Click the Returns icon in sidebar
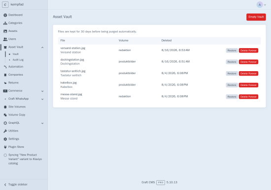Image resolution: width=271 pixels, height=190 pixels. point(5,83)
